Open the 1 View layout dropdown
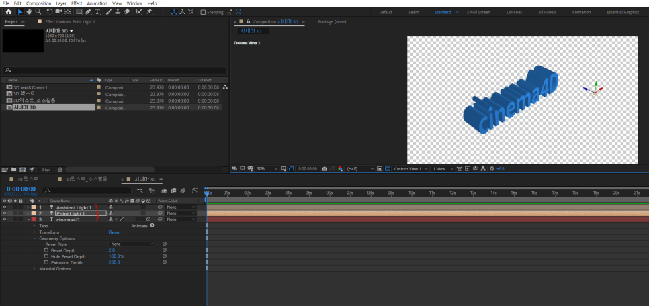Viewport: 649px width, 306px height. pyautogui.click(x=443, y=168)
